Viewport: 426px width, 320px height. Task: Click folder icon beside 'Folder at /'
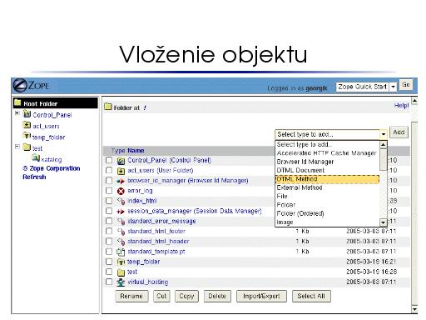[107, 107]
